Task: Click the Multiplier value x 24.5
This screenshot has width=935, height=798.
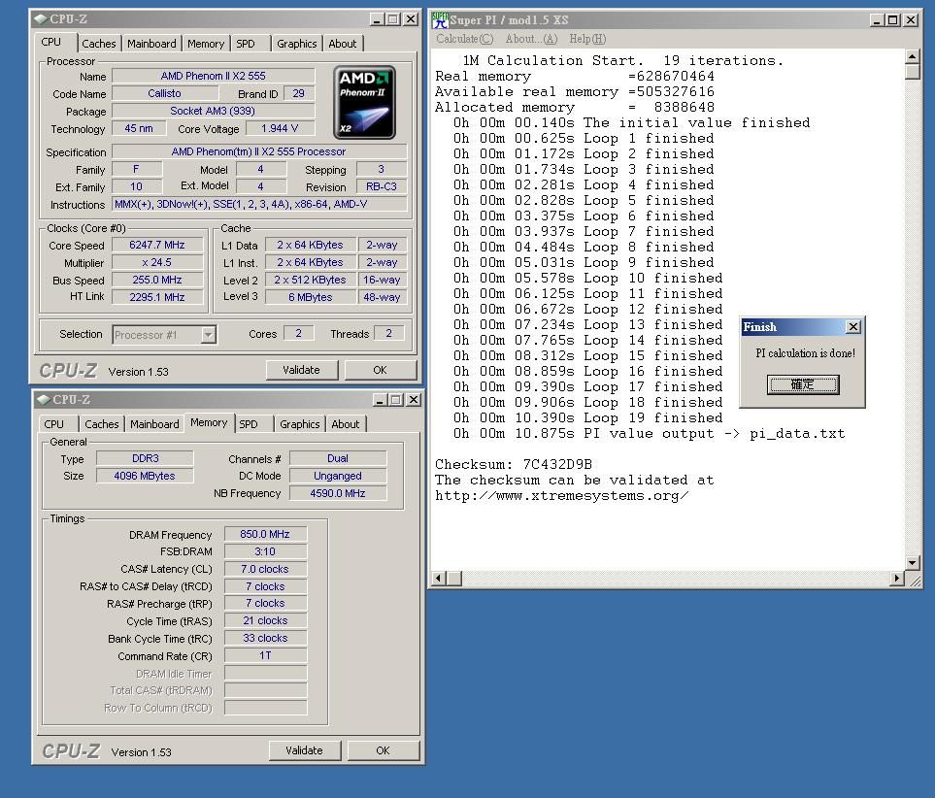Action: click(157, 262)
